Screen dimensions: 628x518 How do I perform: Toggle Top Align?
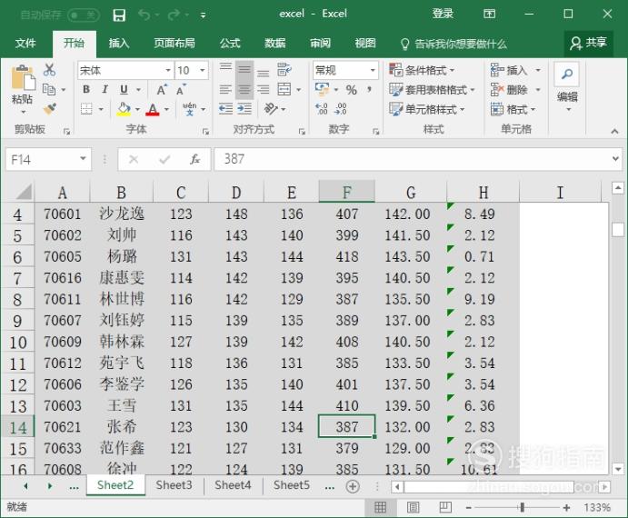[x=225, y=68]
